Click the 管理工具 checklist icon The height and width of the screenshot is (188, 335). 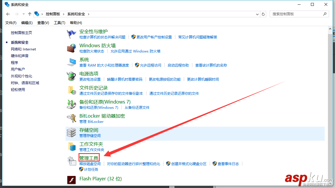pyautogui.click(x=71, y=160)
